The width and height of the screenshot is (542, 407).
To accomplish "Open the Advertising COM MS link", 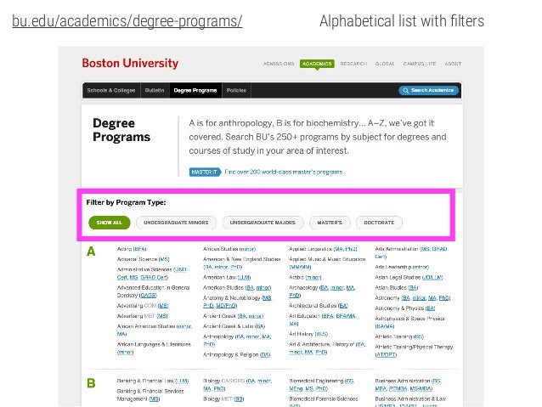I will click(x=163, y=306).
